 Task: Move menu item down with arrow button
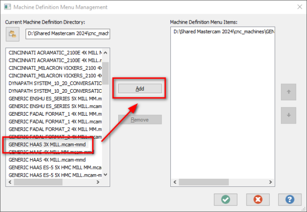pyautogui.click(x=289, y=115)
